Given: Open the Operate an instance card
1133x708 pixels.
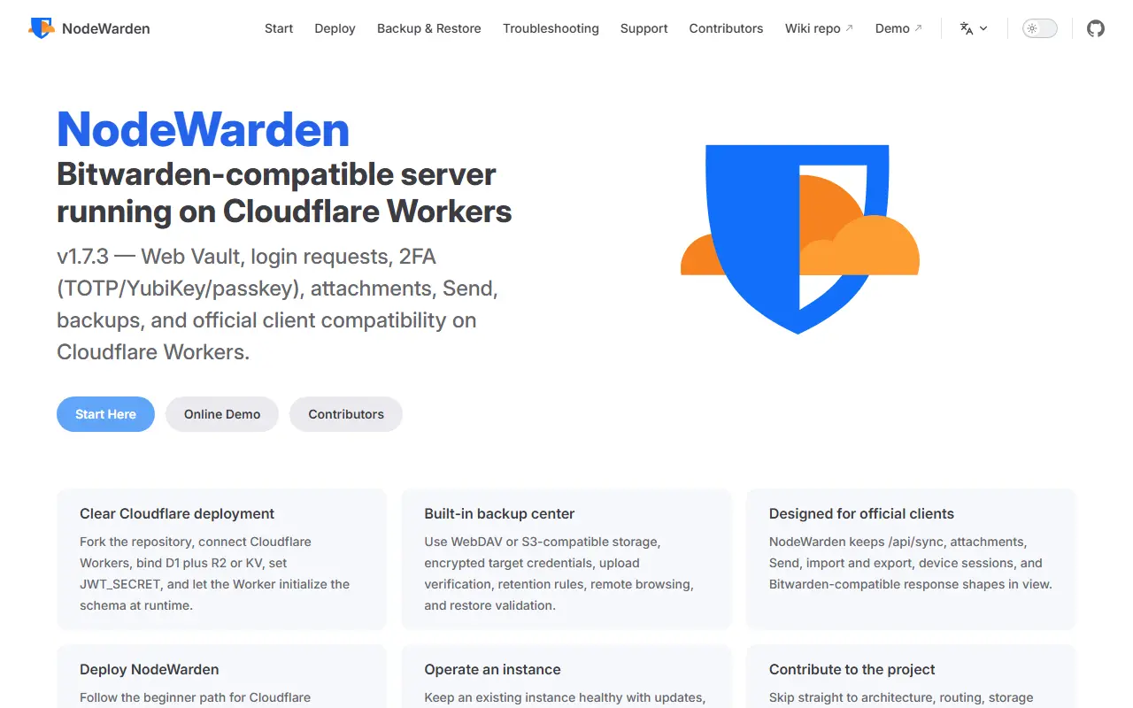Looking at the screenshot, I should [566, 676].
